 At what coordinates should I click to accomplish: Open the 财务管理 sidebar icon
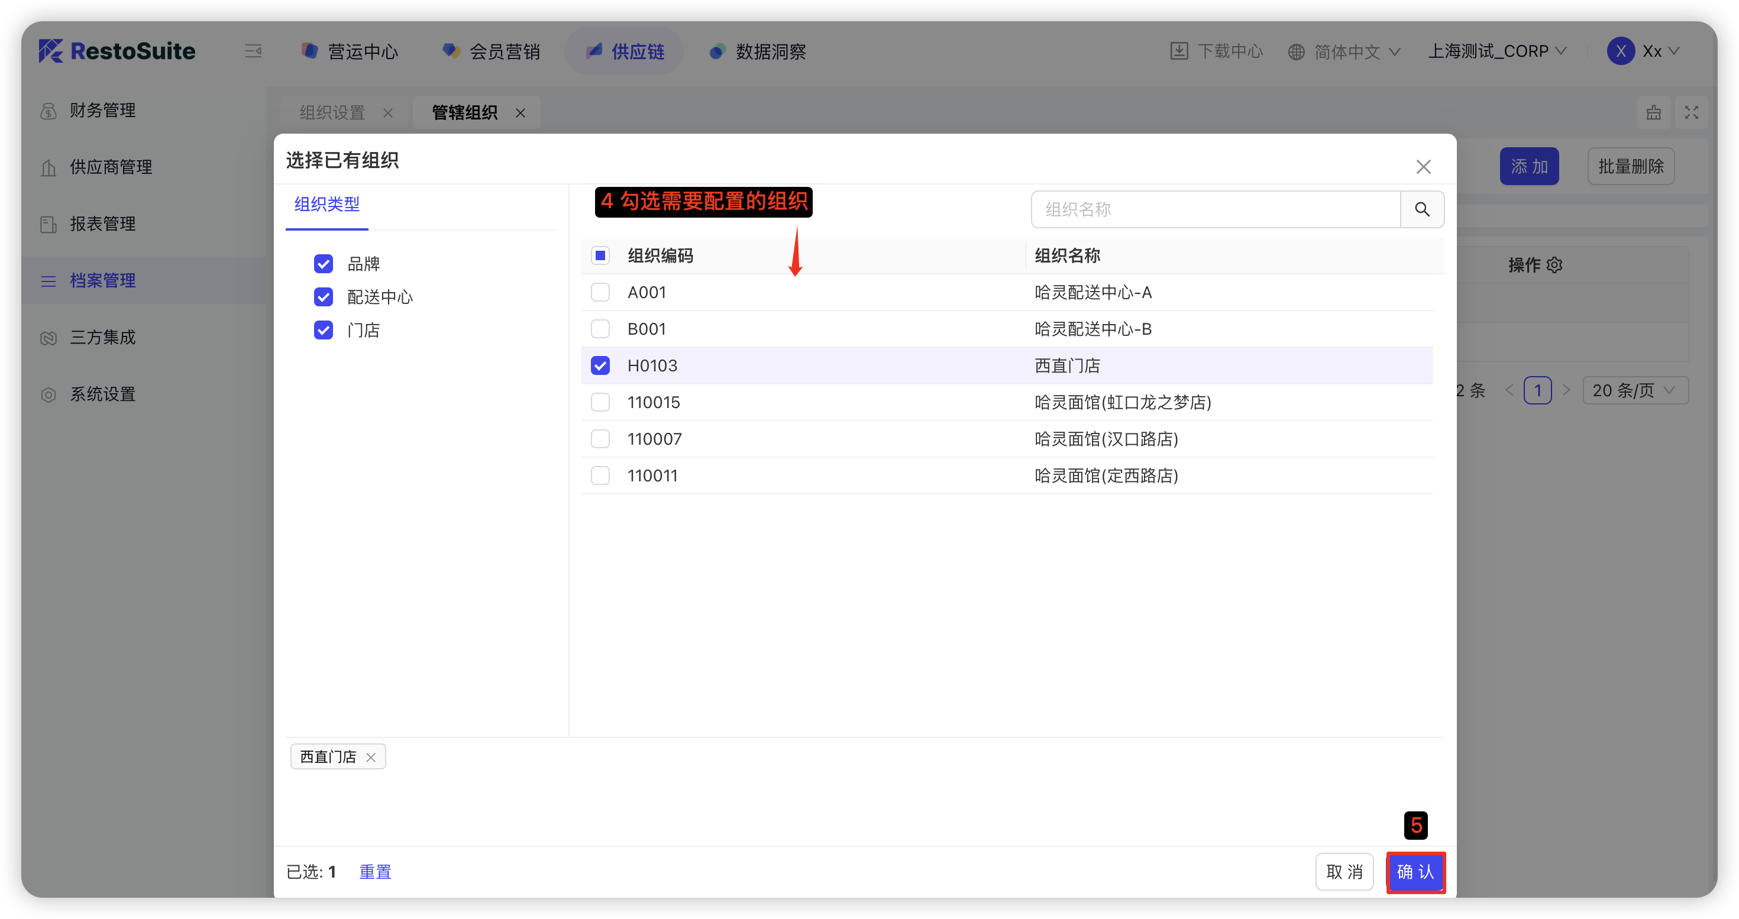pyautogui.click(x=49, y=111)
